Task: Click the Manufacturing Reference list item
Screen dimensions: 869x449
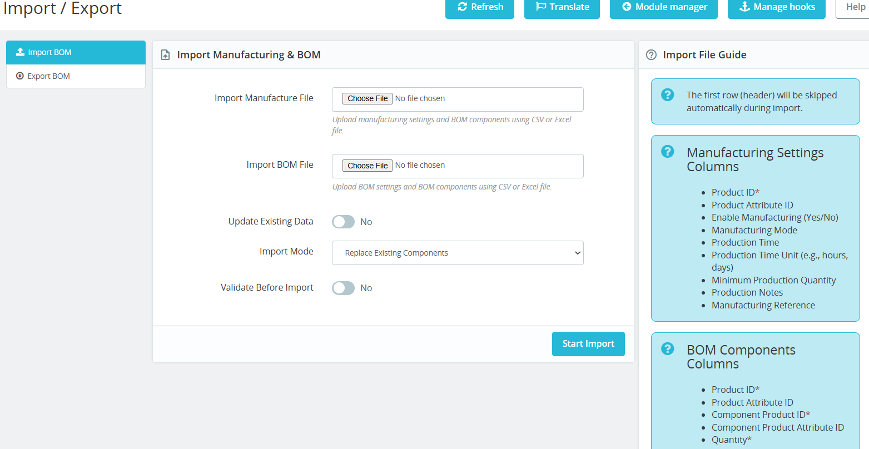Action: tap(763, 305)
